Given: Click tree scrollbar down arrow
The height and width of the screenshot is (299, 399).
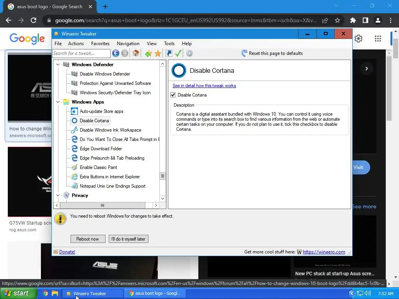Looking at the screenshot, I should [162, 199].
